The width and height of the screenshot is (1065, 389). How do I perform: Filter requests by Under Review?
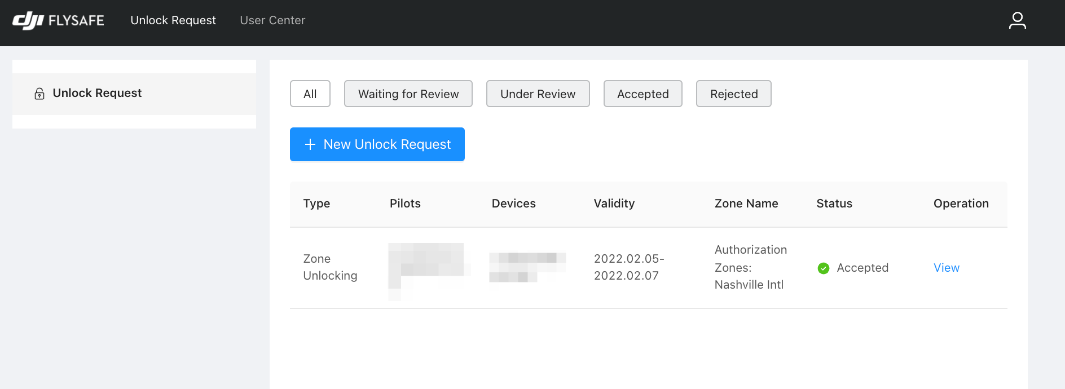pyautogui.click(x=538, y=94)
